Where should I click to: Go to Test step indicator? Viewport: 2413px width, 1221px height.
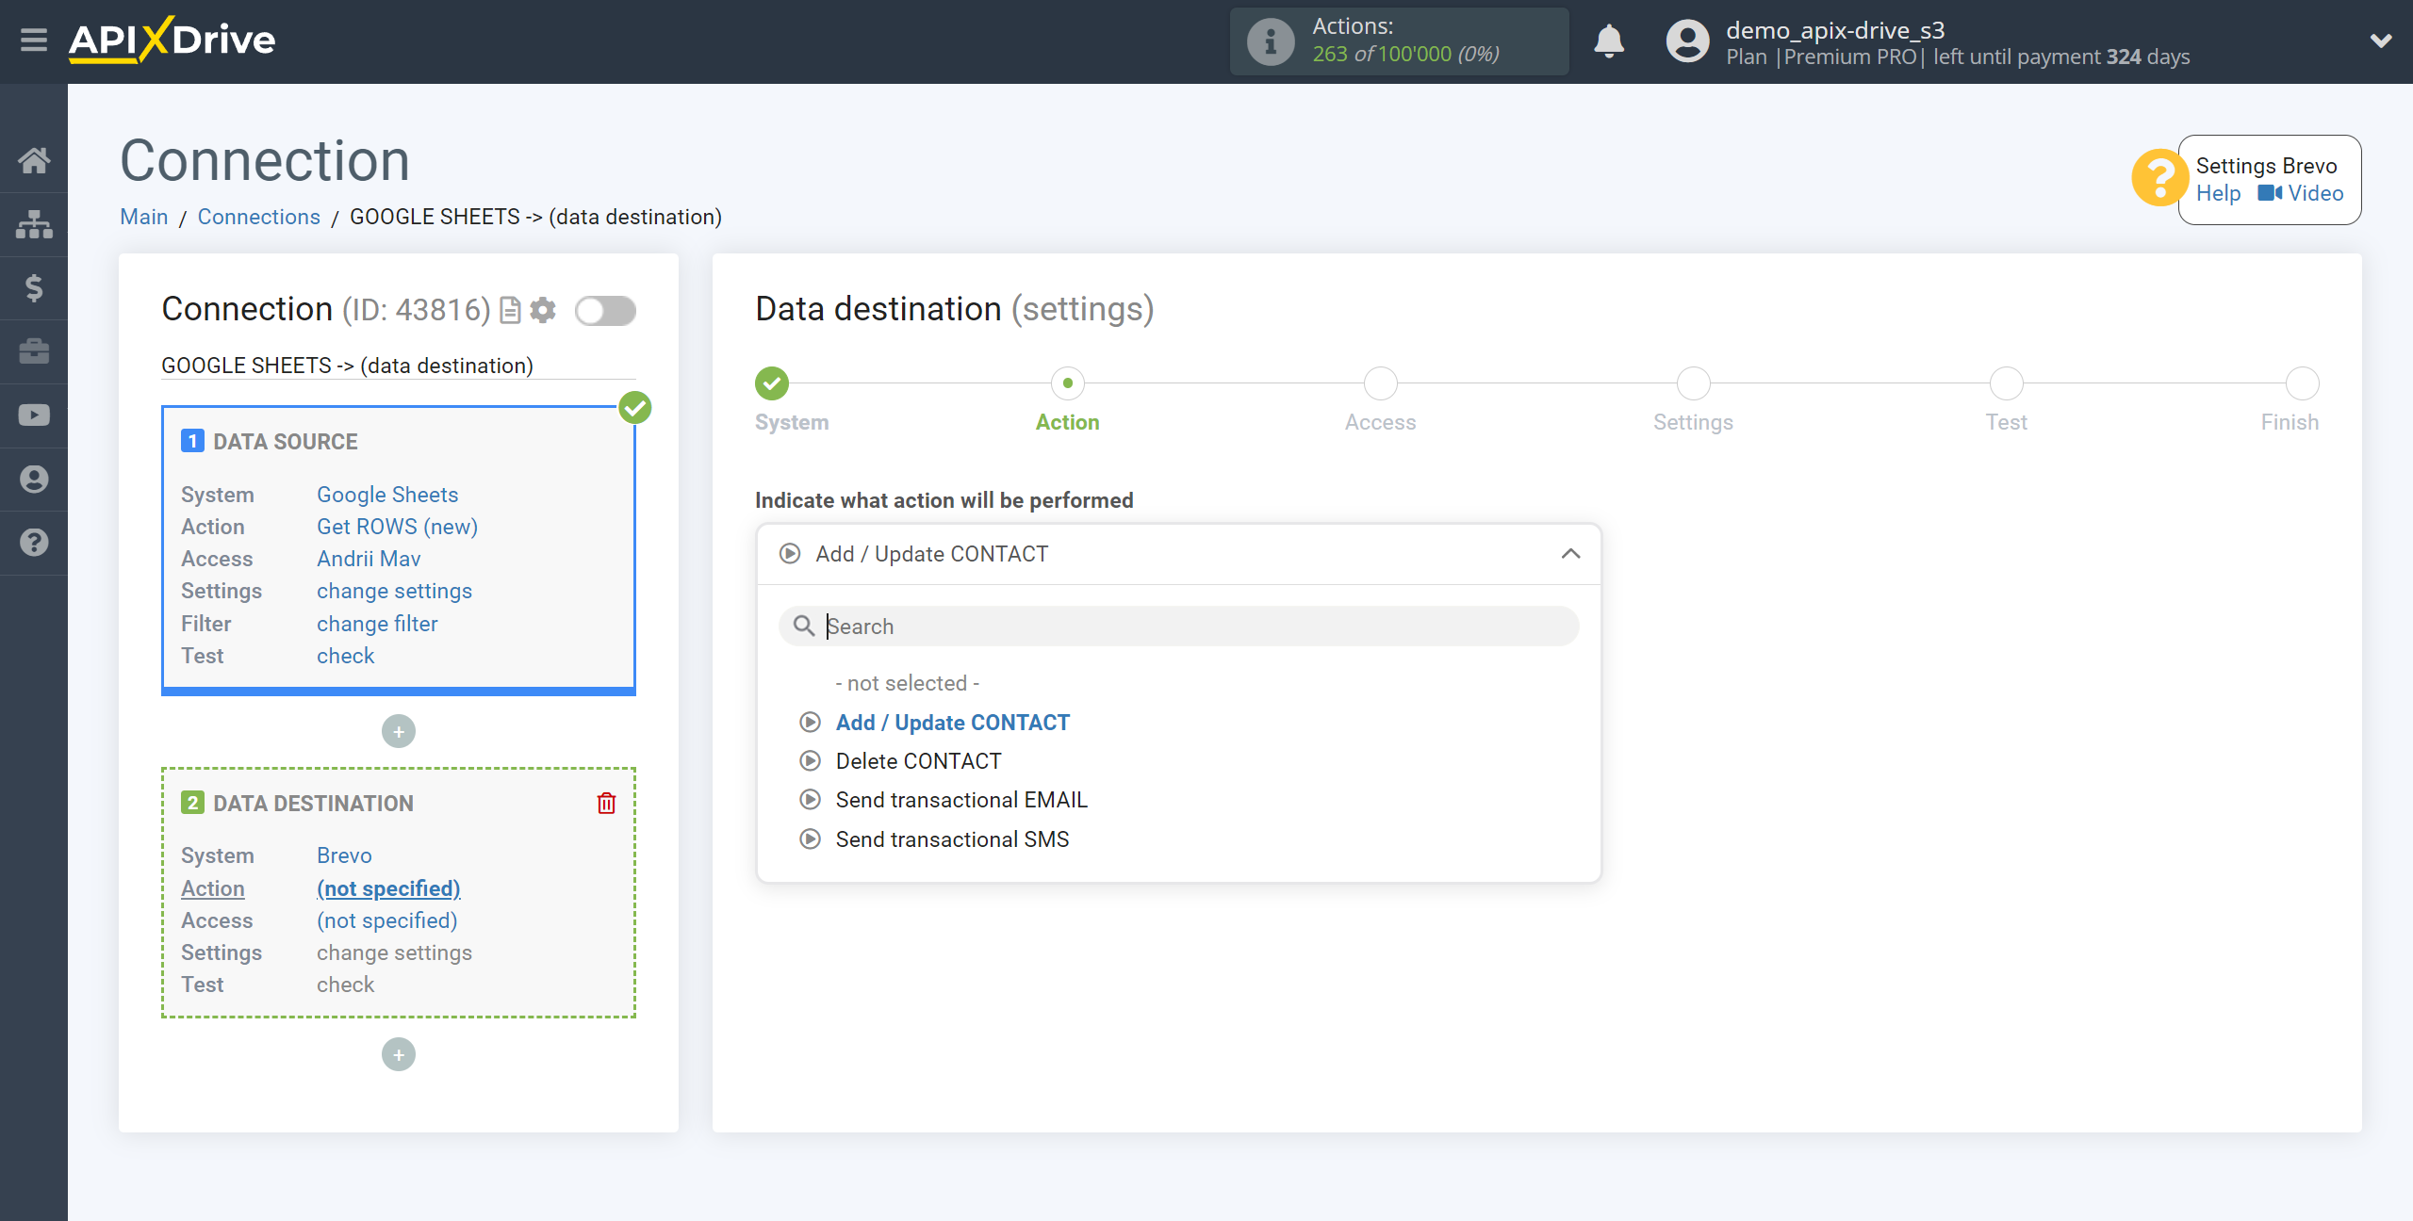[2006, 383]
